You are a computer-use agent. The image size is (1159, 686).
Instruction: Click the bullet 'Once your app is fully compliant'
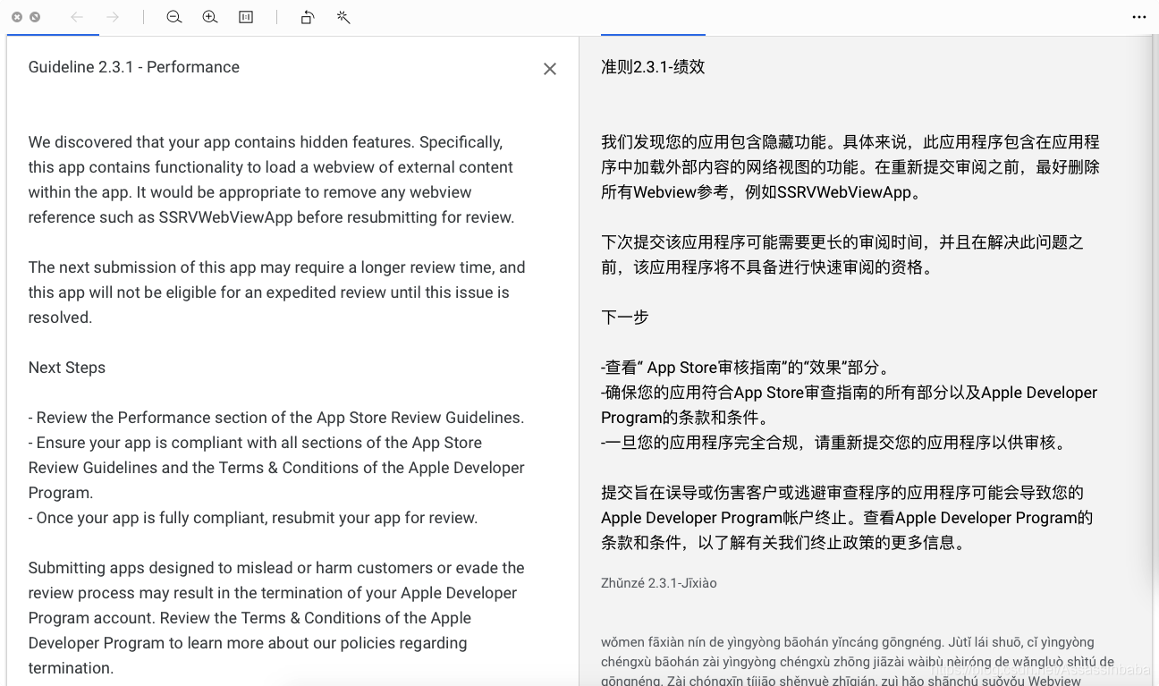pyautogui.click(x=253, y=518)
